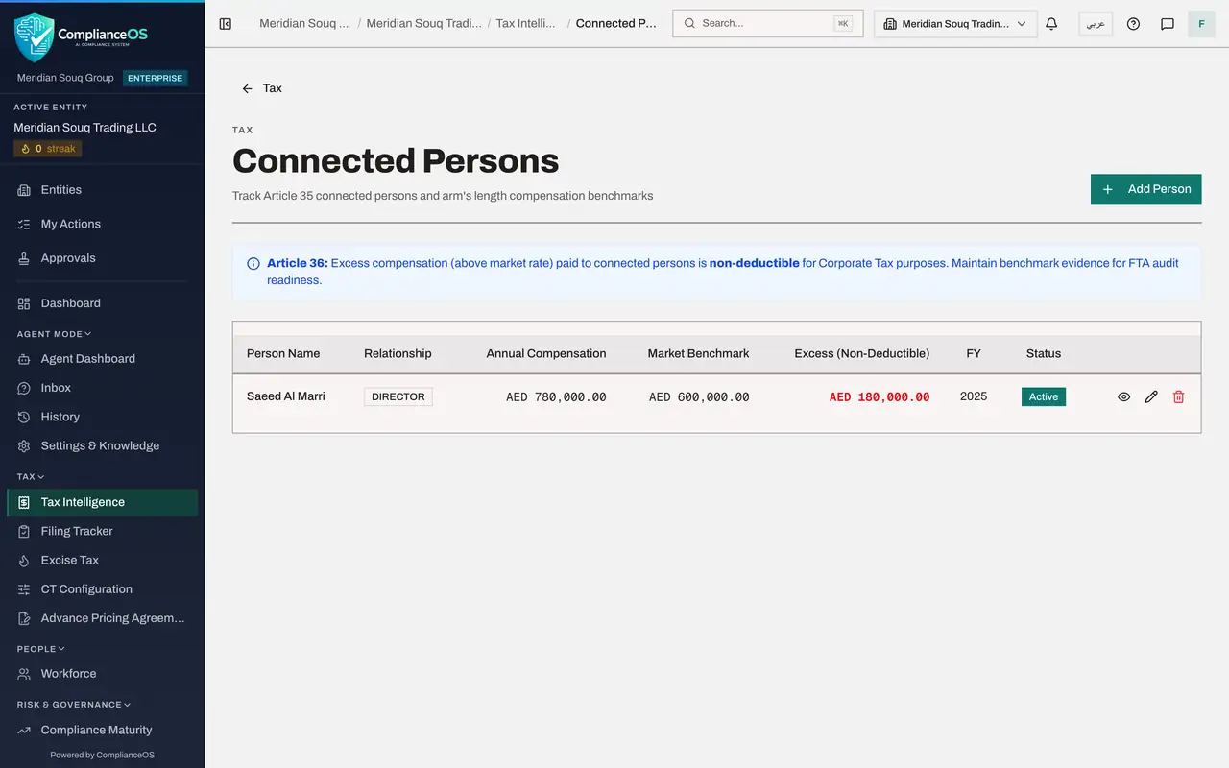Edit Saeed Al Marri with pencil icon
The image size is (1229, 768).
pyautogui.click(x=1151, y=396)
